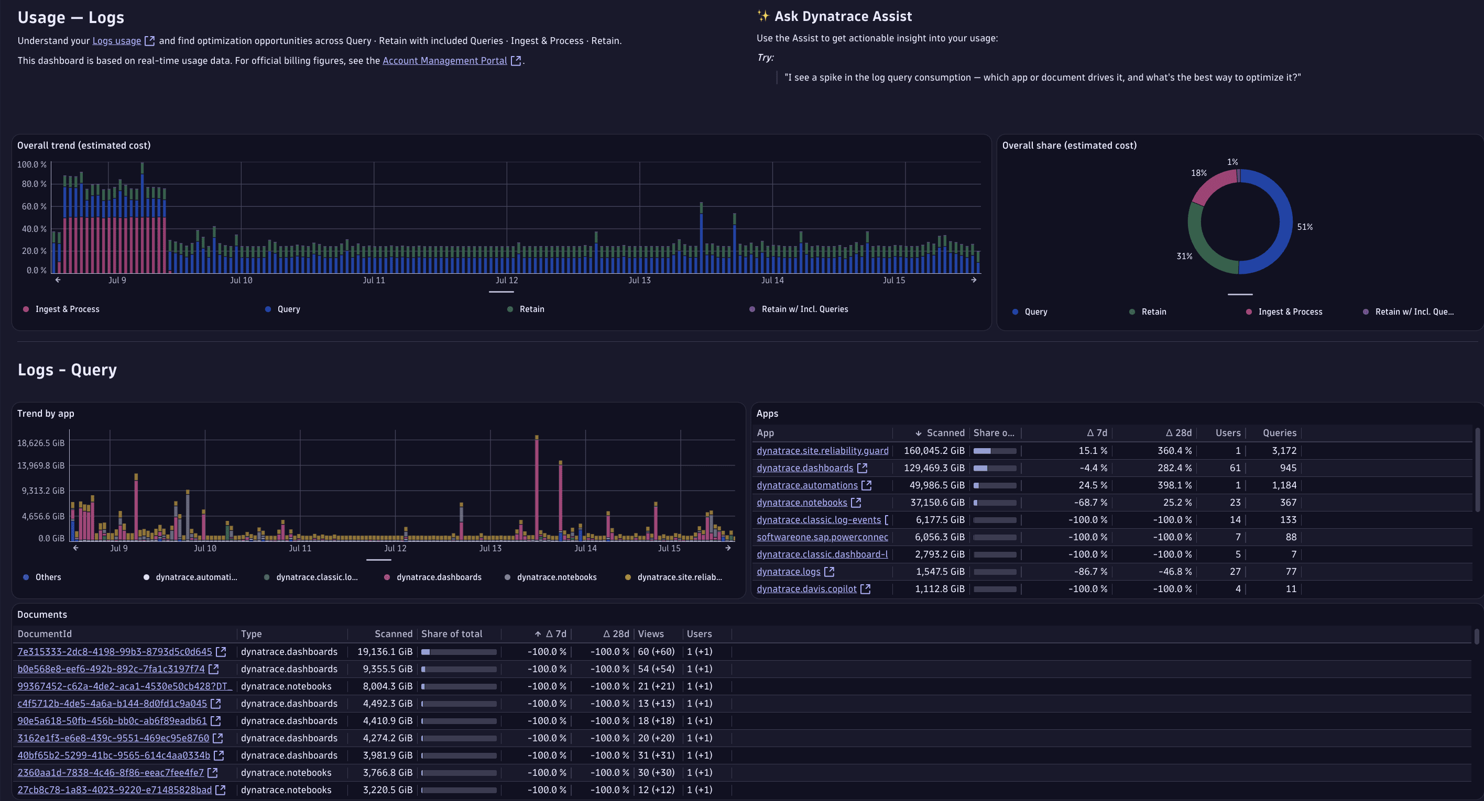Click external-link icon beside Logs usage
The image size is (1484, 801).
(x=150, y=41)
